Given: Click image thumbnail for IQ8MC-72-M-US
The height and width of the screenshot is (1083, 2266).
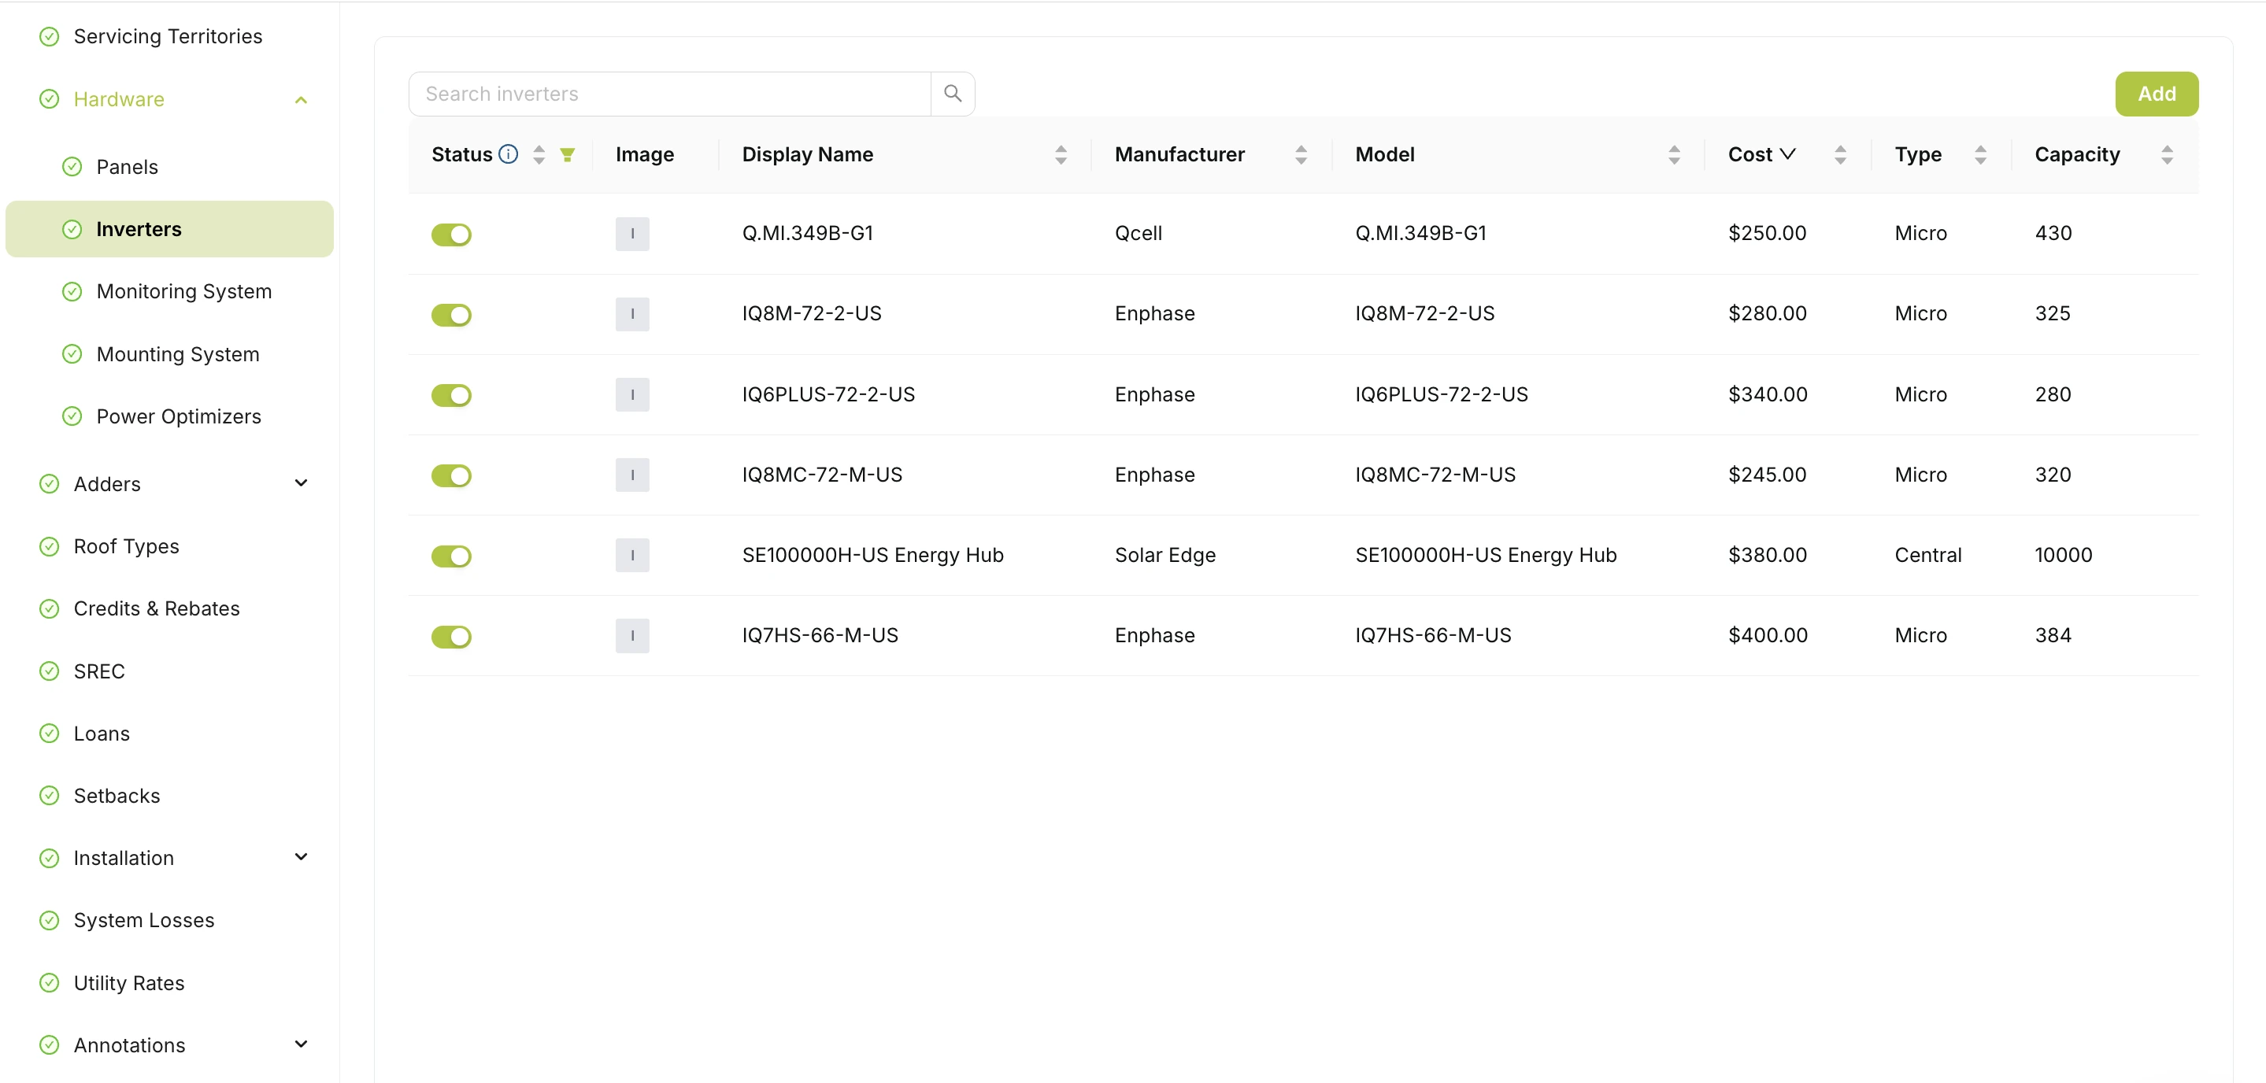Looking at the screenshot, I should (632, 475).
